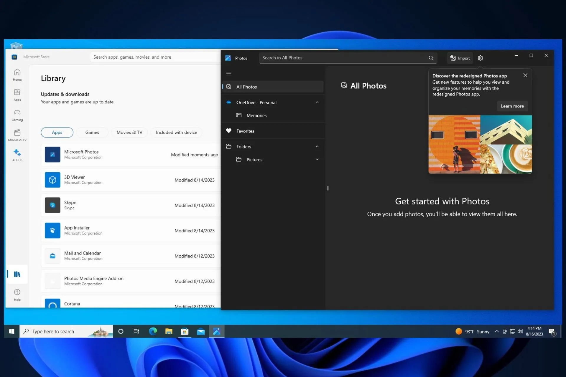
Task: Open the Pictures folder item
Action: pyautogui.click(x=273, y=159)
